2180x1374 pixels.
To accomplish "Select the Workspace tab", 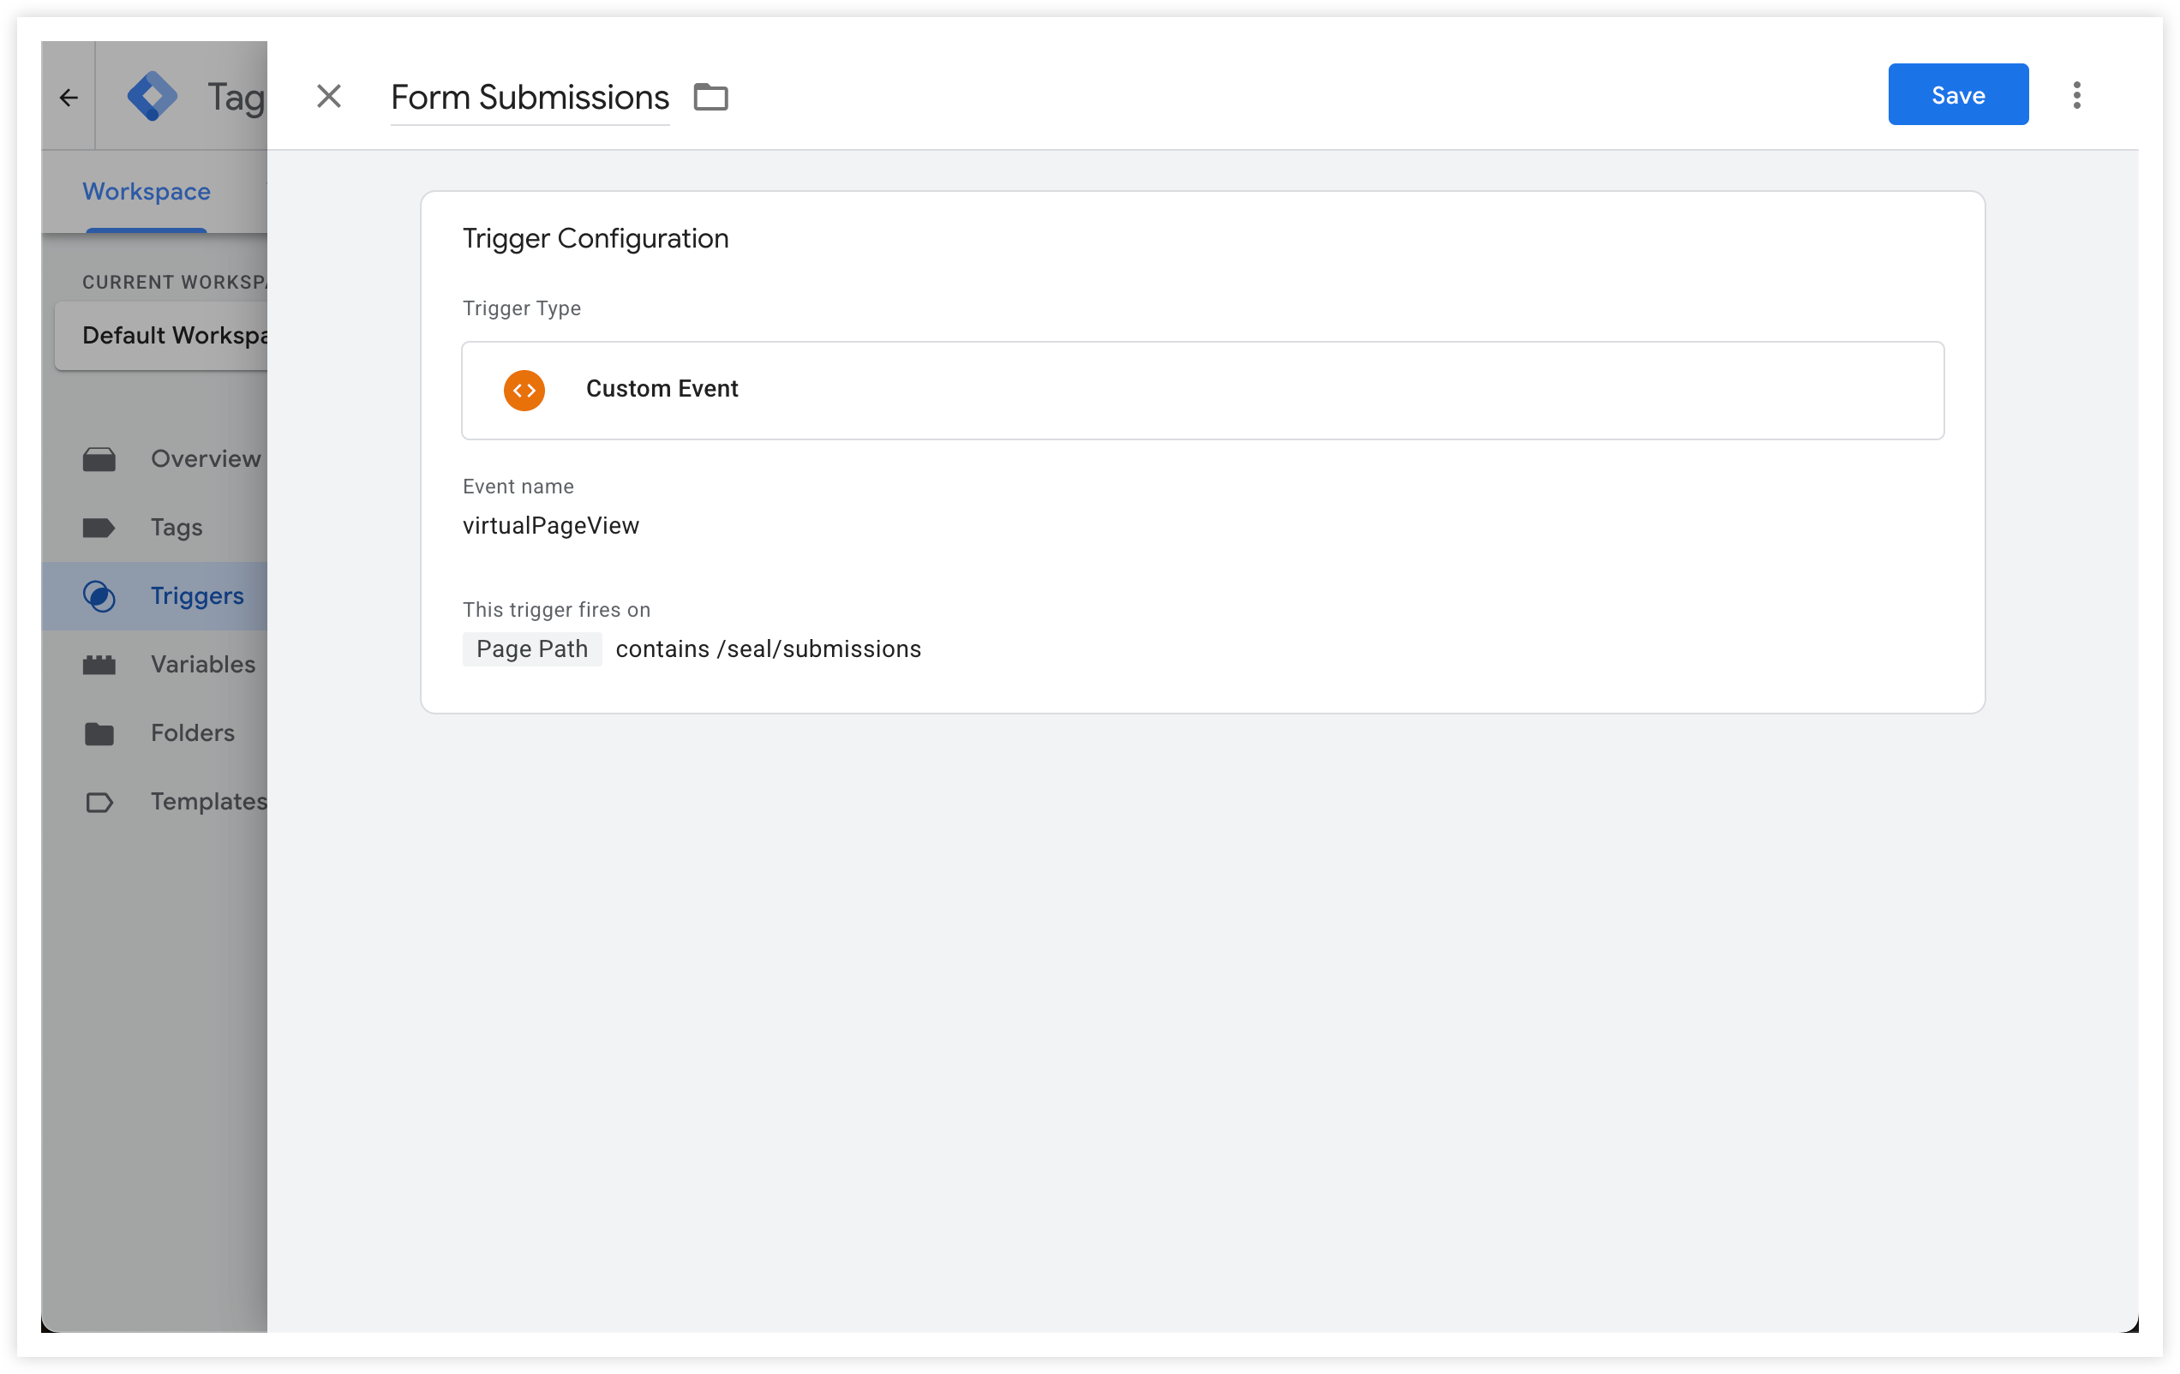I will [x=147, y=191].
